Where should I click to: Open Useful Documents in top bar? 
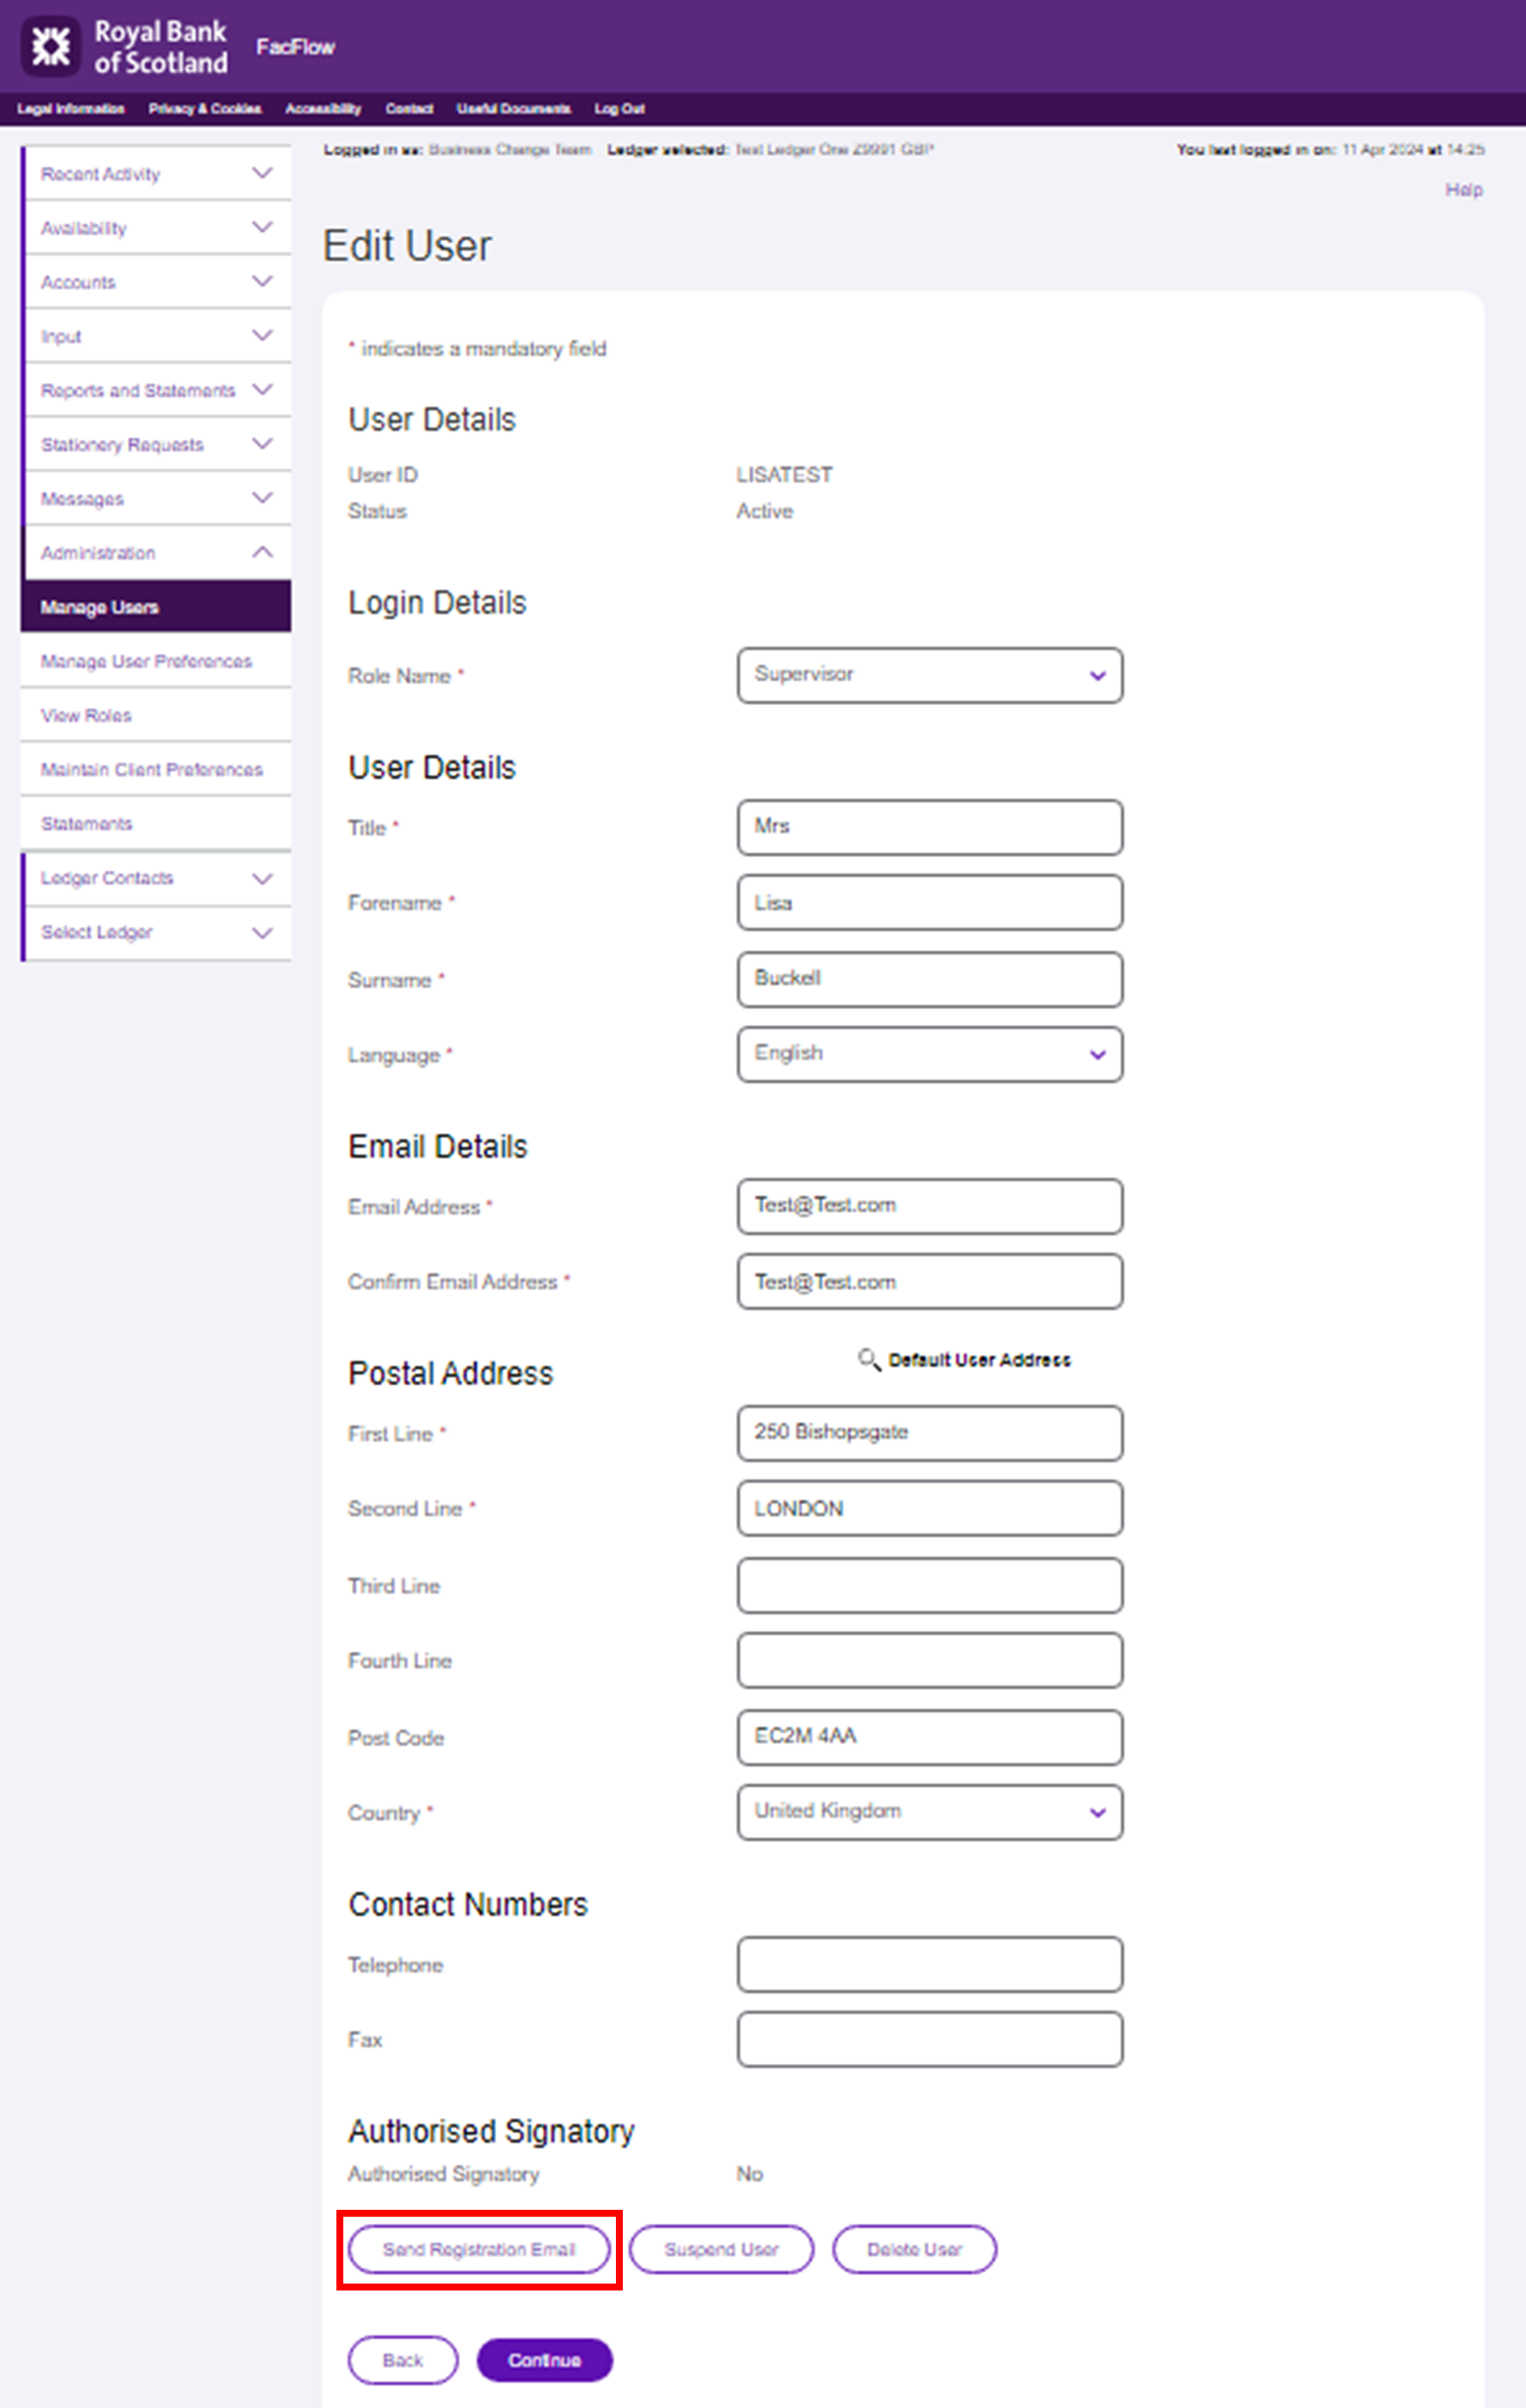(x=513, y=108)
